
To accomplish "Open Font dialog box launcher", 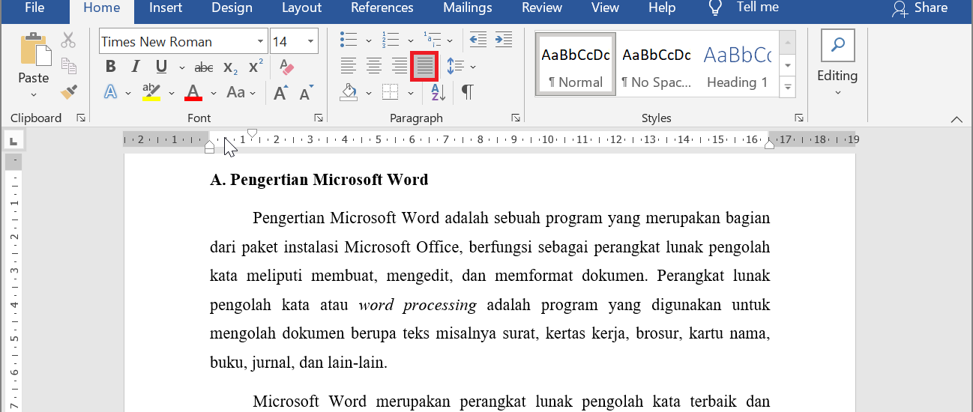I will (319, 118).
